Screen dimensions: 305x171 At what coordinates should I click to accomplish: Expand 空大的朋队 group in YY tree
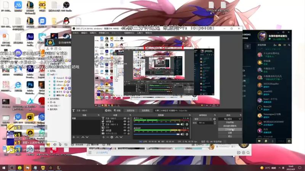point(48,99)
